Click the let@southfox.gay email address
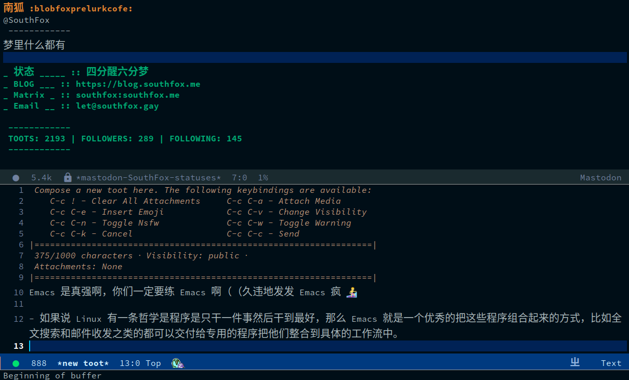The height and width of the screenshot is (380, 629). [x=117, y=106]
